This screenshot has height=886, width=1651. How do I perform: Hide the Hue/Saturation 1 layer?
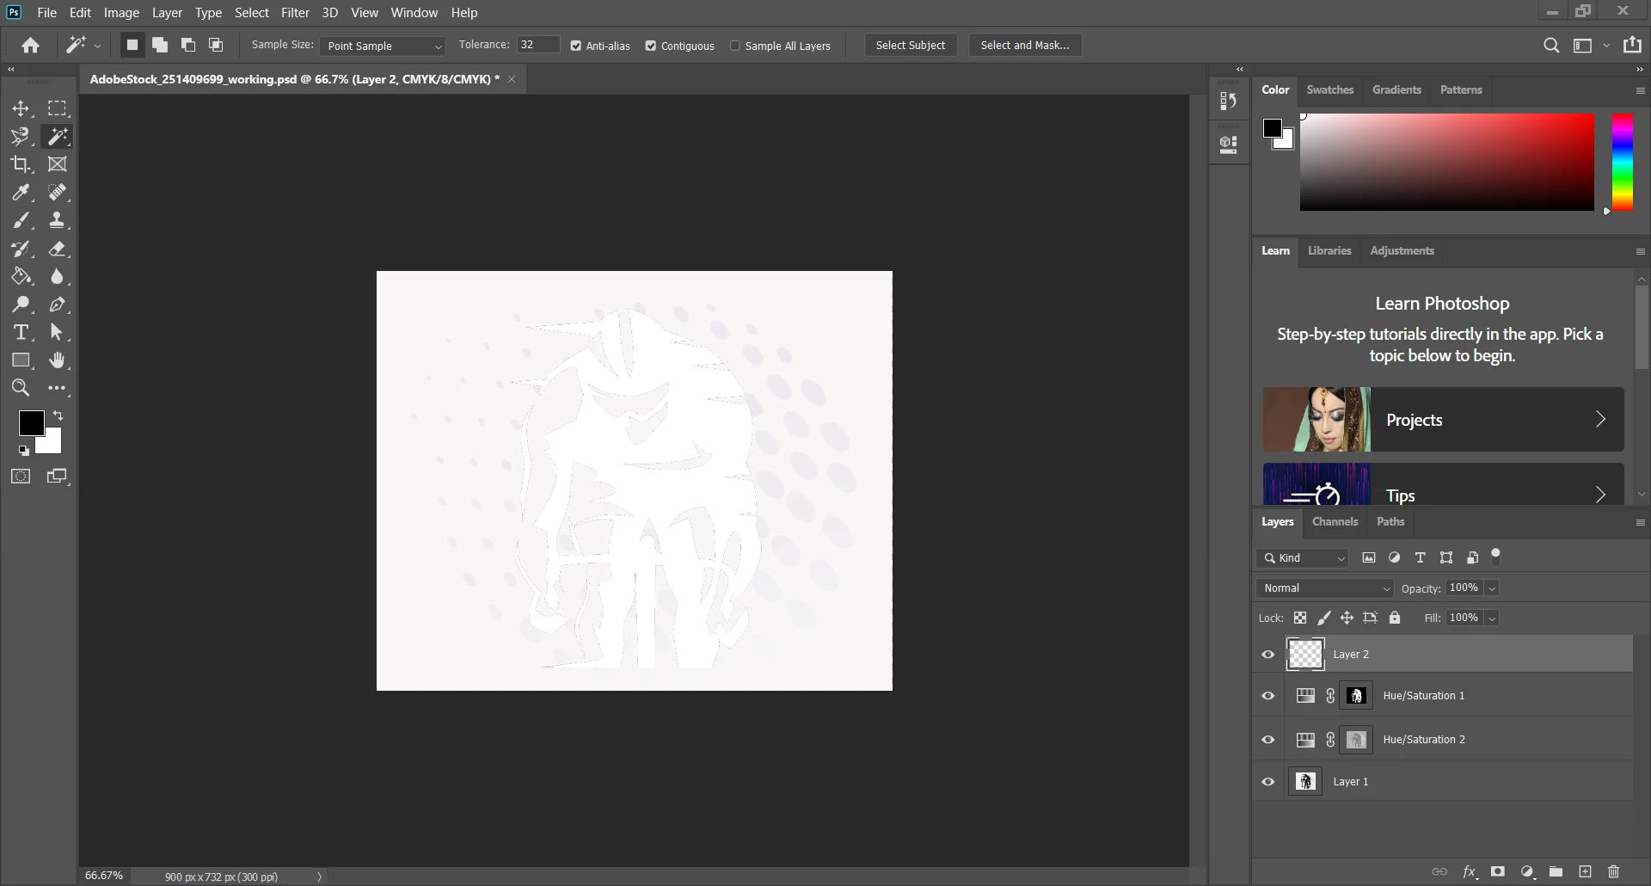tap(1268, 696)
